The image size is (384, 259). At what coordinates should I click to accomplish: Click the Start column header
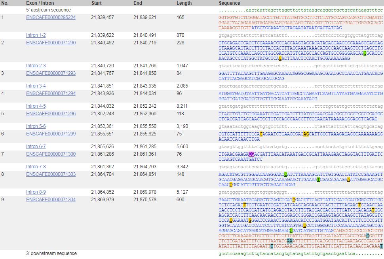96,3
